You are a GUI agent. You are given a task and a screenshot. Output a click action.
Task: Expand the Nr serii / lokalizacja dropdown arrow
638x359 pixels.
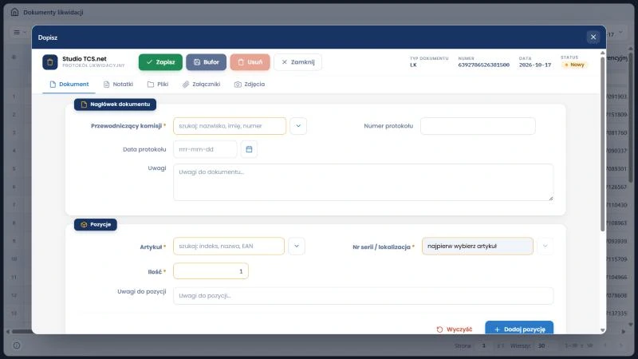[545, 247]
